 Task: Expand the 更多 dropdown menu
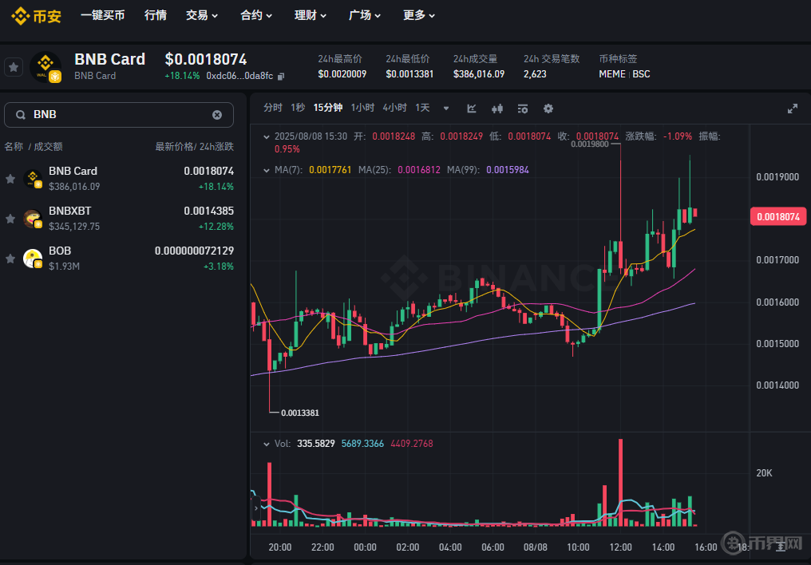(419, 15)
